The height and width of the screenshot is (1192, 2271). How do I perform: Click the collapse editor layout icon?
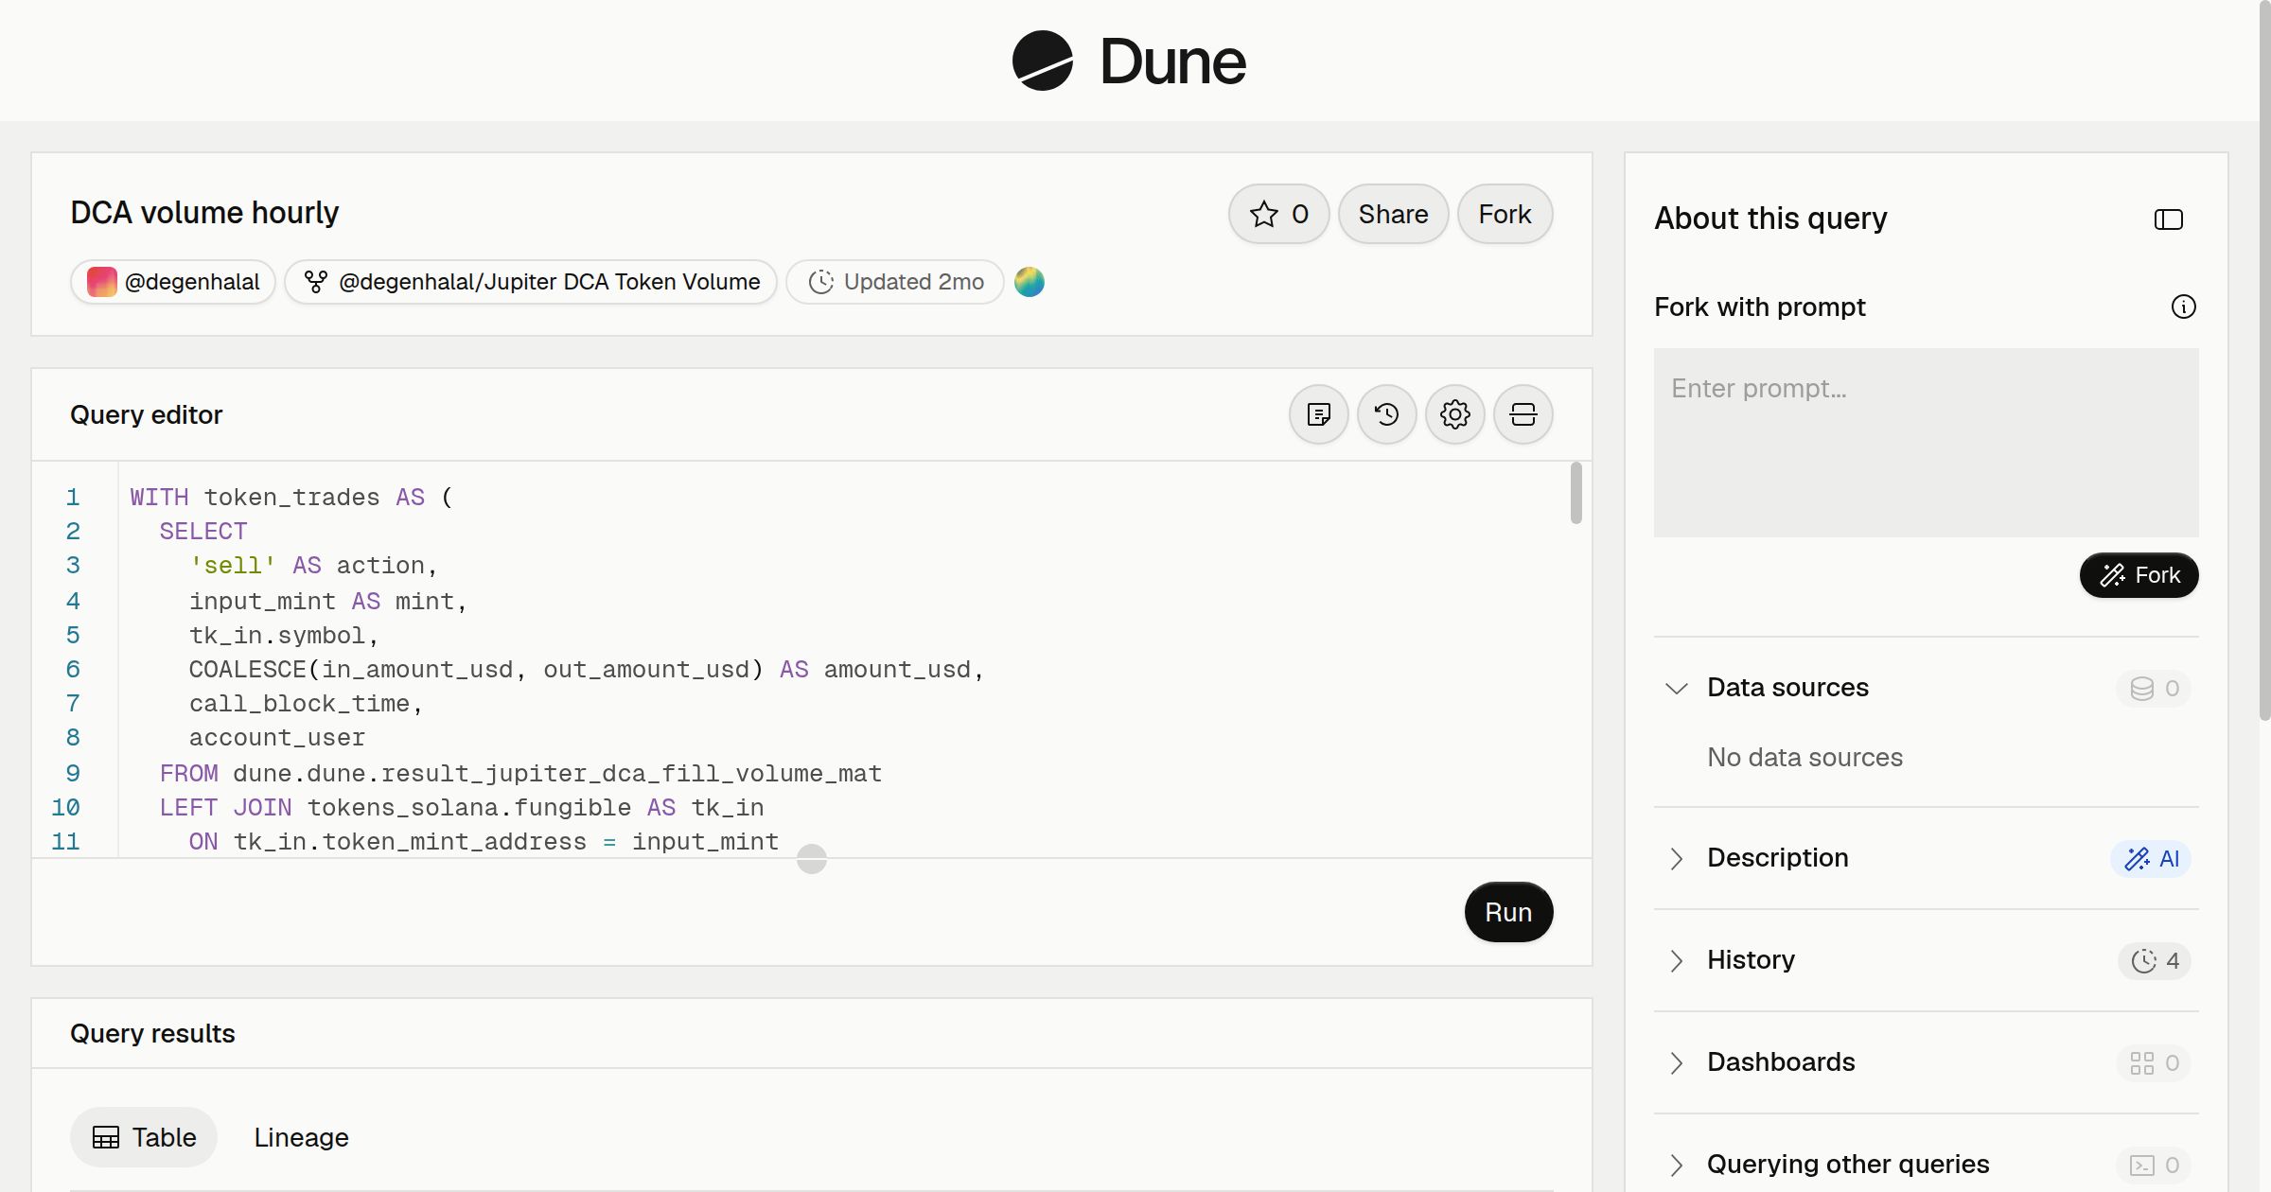pos(1523,414)
